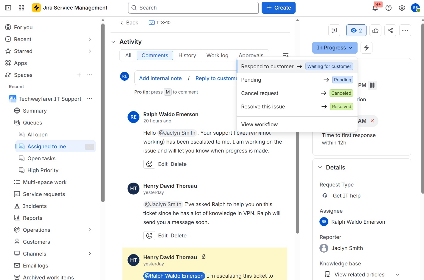Expand the Channels section chevron
424x280 pixels.
point(90,254)
